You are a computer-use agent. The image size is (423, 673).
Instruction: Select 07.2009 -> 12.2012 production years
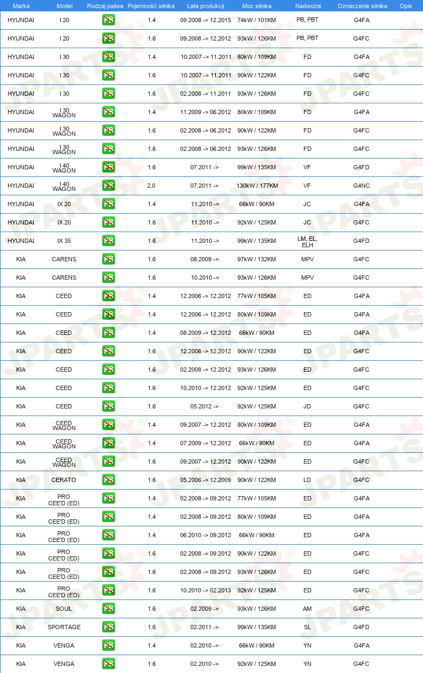(206, 443)
